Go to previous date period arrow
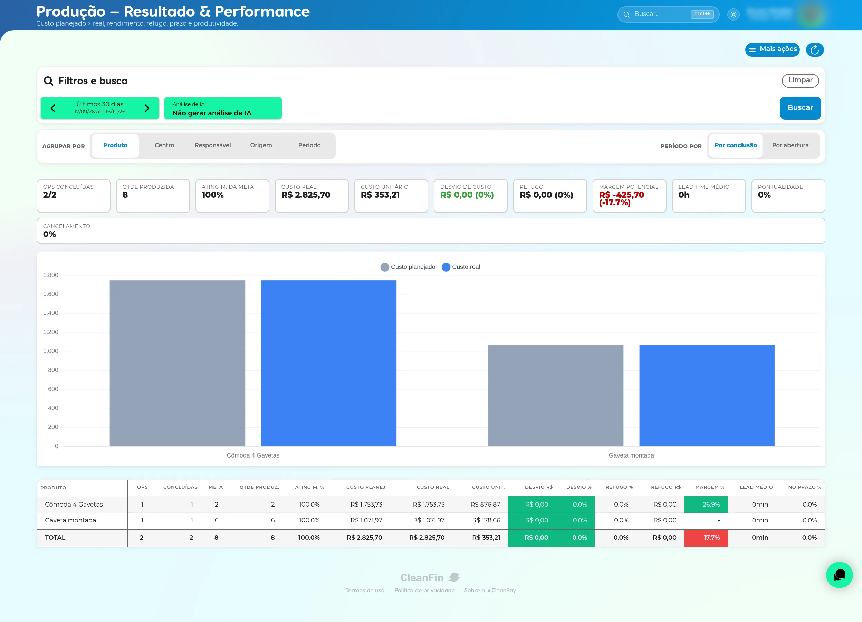862x622 pixels. 53,109
